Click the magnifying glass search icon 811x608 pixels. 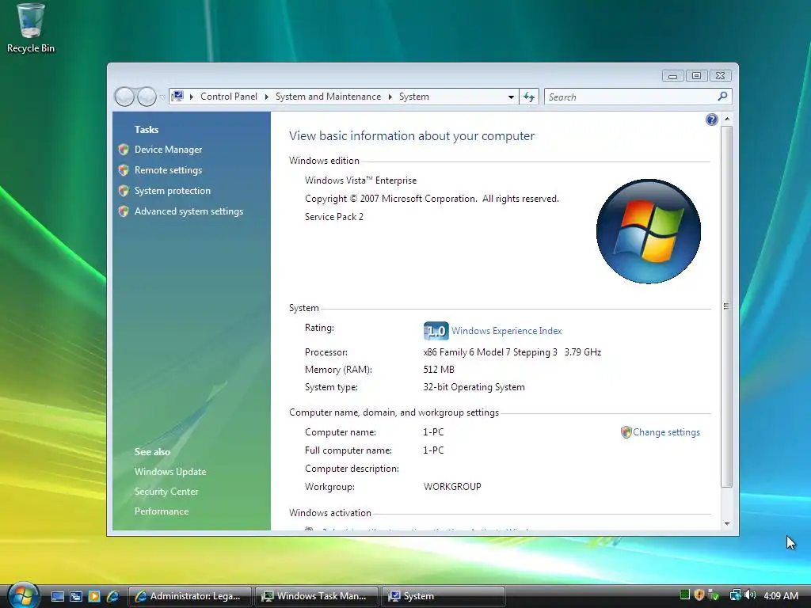722,96
